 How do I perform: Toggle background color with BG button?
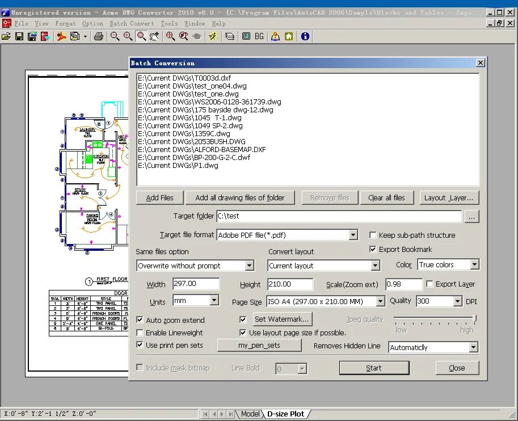[259, 36]
